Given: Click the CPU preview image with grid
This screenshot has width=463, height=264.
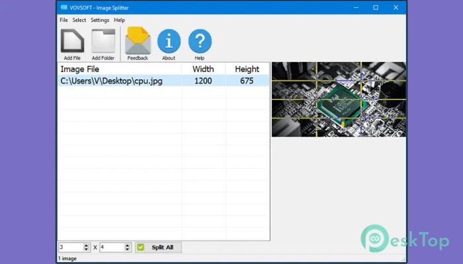Looking at the screenshot, I should (x=339, y=99).
